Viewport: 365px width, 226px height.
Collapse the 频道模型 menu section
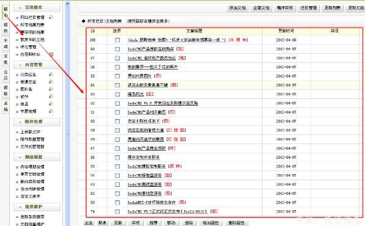(37, 157)
